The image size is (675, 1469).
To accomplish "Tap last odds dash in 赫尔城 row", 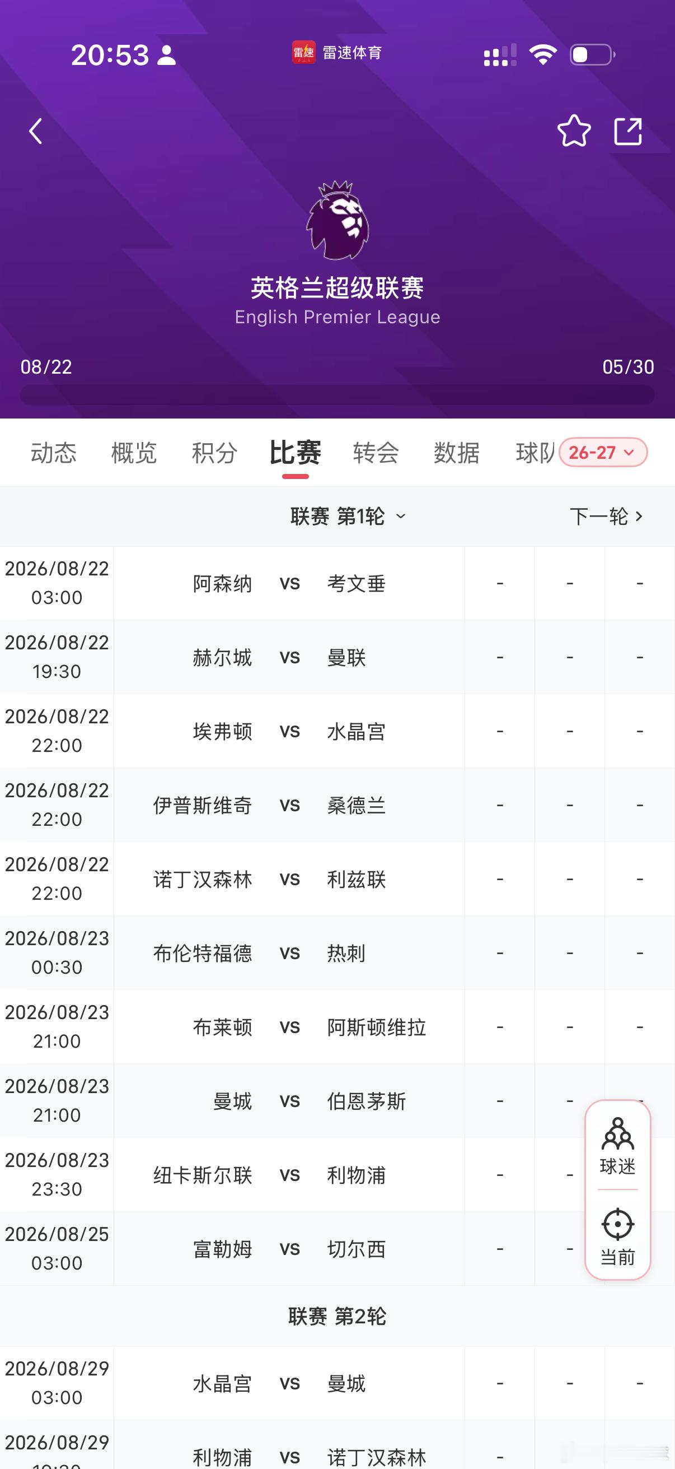I will [x=640, y=658].
